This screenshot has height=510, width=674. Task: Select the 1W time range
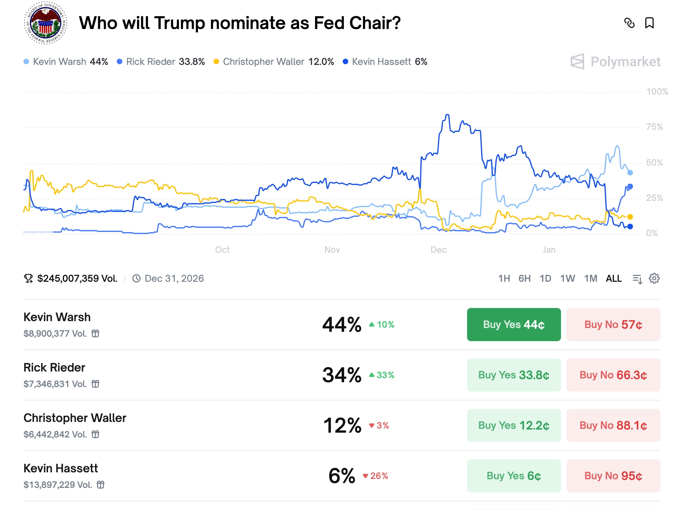click(568, 278)
